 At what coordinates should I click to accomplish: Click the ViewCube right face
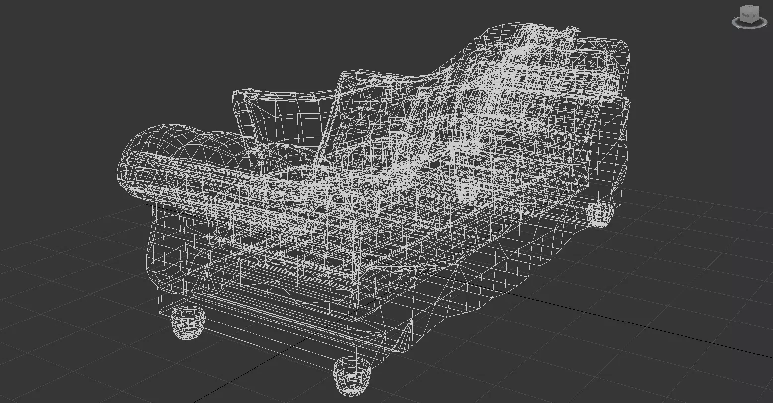[745, 15]
